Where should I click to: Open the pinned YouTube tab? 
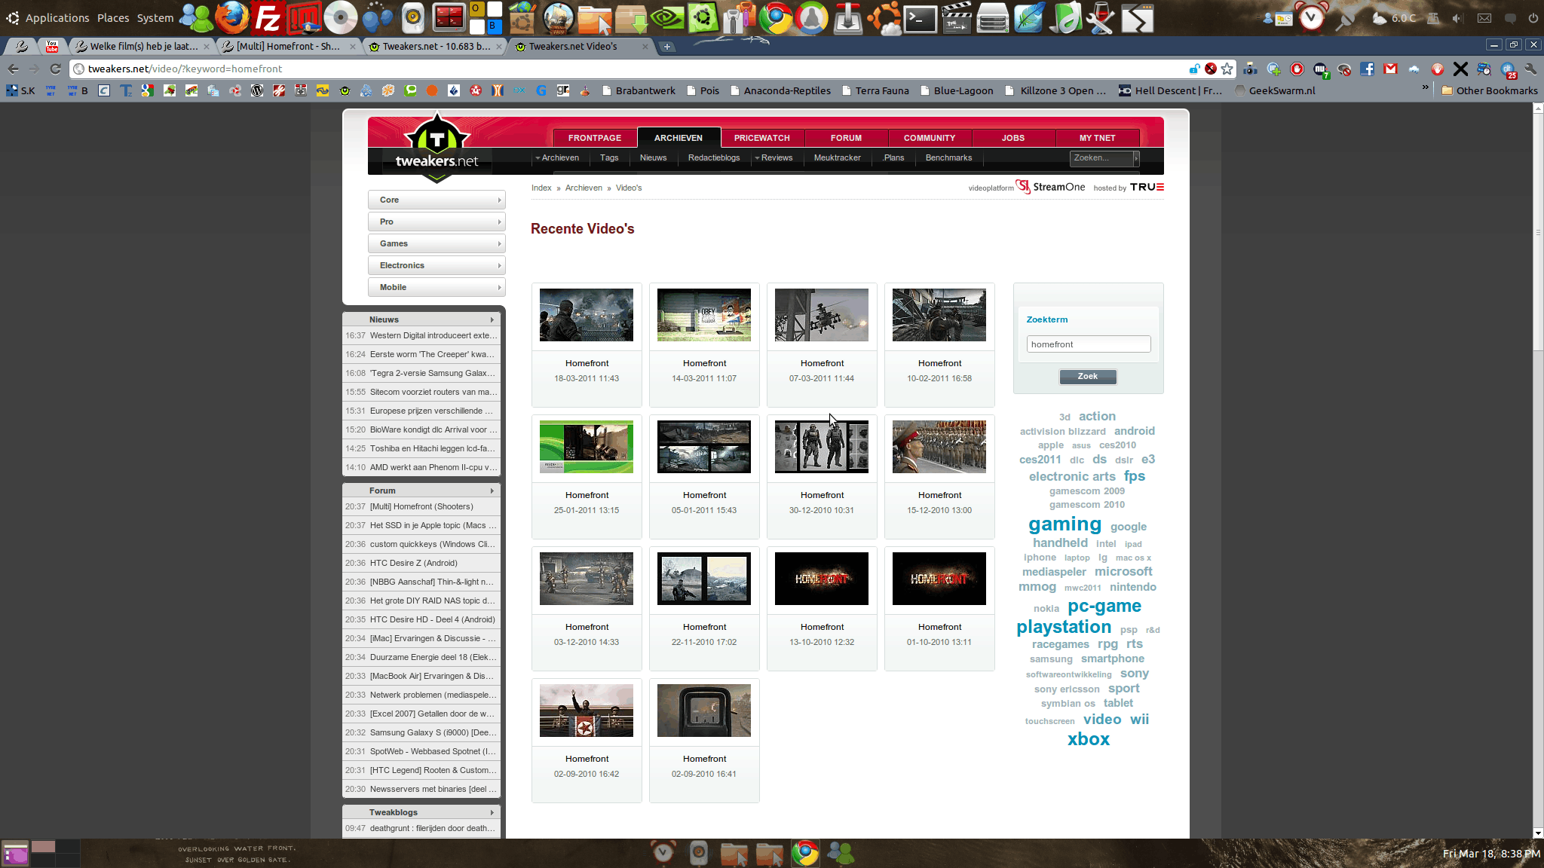52,46
